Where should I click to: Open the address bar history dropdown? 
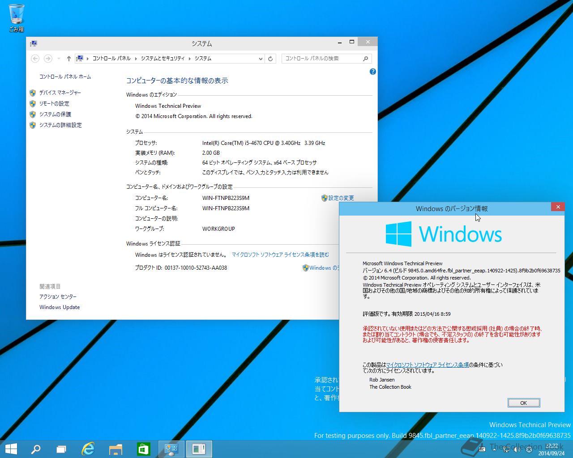(x=261, y=59)
